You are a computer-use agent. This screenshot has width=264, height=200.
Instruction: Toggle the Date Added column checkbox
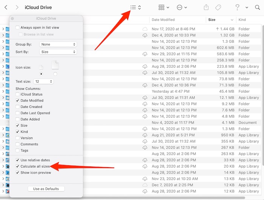click(17, 119)
